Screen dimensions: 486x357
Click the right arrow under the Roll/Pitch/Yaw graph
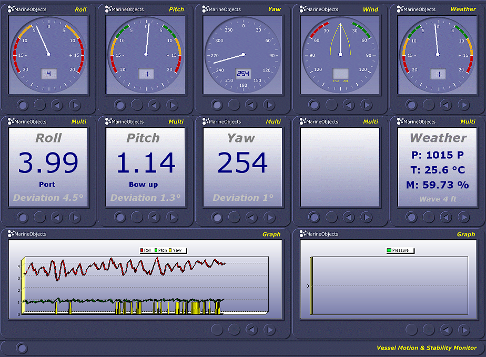coord(270,330)
